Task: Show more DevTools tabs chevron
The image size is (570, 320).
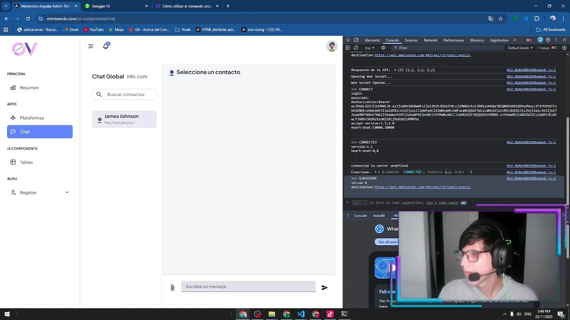Action: pos(515,40)
